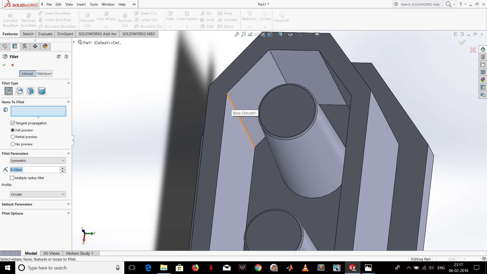Activate Instant3D
Viewport: 487px width, 274px height.
(281, 17)
